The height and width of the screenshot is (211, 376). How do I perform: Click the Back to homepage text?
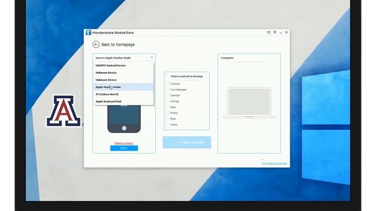click(x=118, y=45)
